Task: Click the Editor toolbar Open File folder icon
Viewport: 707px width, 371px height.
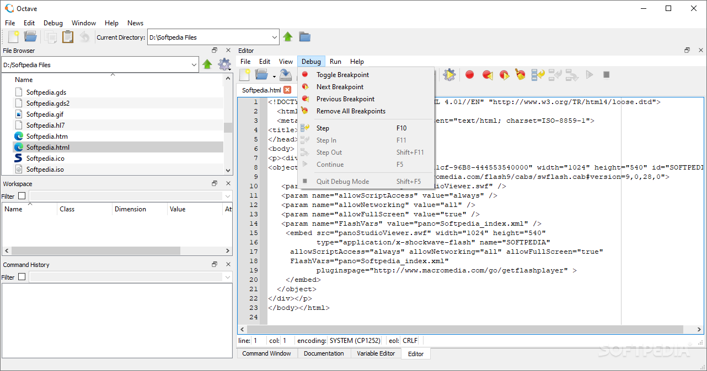Action: pyautogui.click(x=261, y=74)
